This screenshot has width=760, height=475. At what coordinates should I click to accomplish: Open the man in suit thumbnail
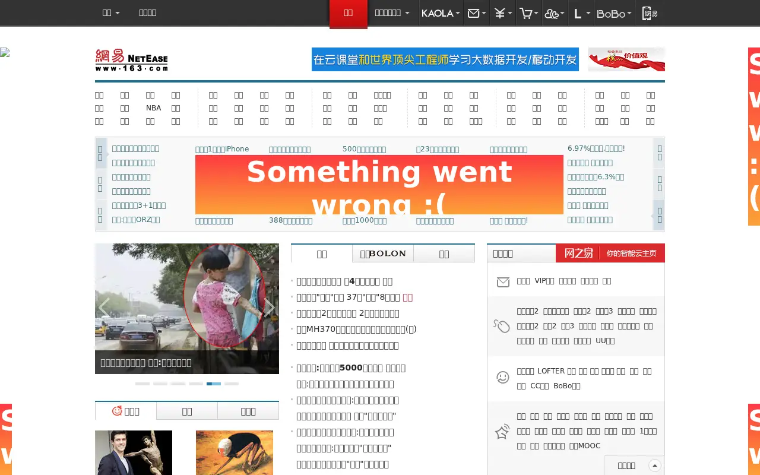pos(134,452)
